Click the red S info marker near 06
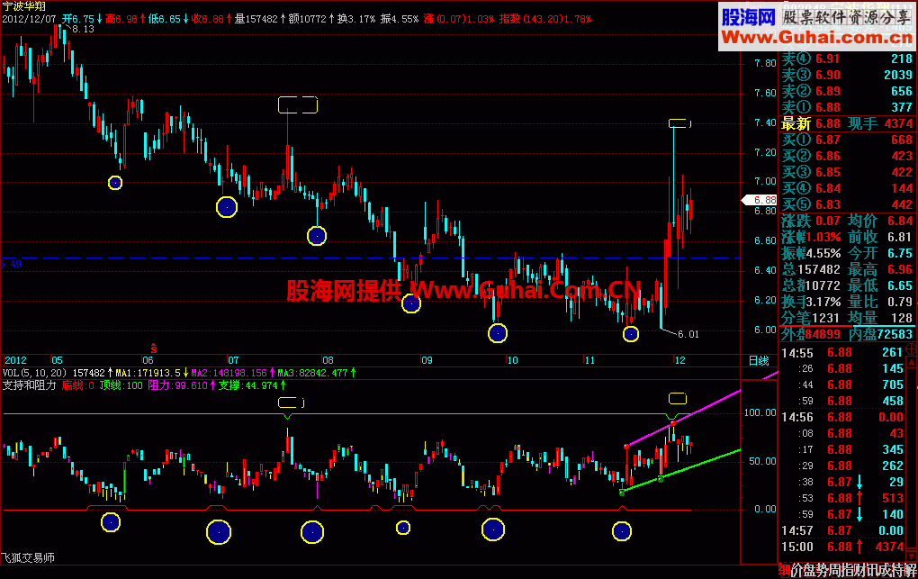918x579 pixels. click(153, 348)
